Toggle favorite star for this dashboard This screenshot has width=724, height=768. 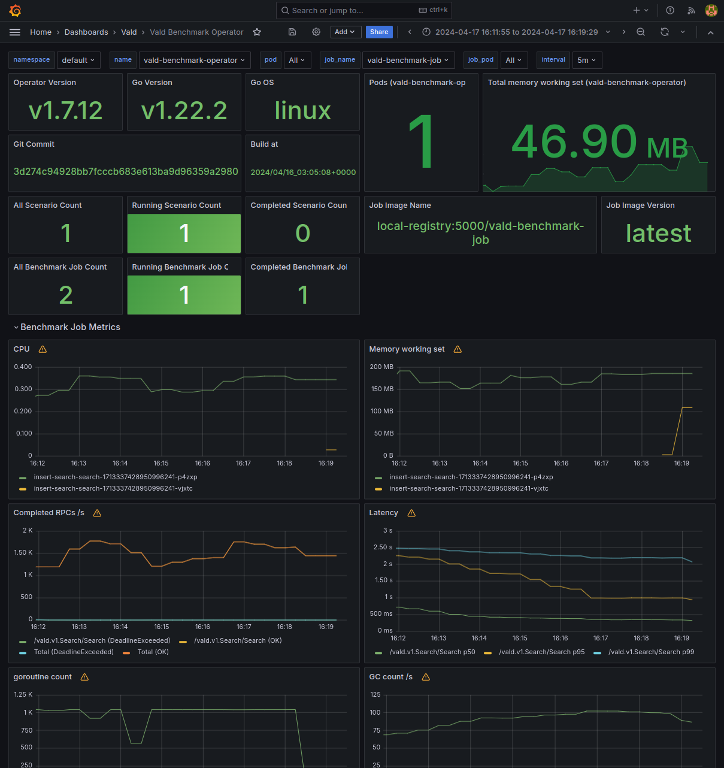pyautogui.click(x=257, y=32)
